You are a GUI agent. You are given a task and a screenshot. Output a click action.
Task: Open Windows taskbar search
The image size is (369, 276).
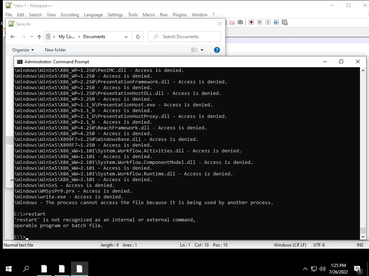tap(26, 269)
